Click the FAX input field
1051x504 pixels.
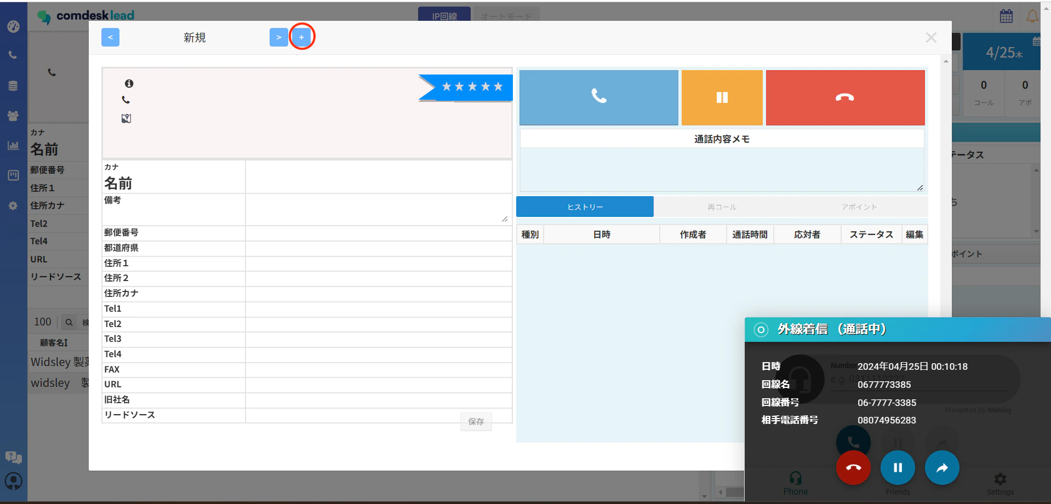(378, 370)
